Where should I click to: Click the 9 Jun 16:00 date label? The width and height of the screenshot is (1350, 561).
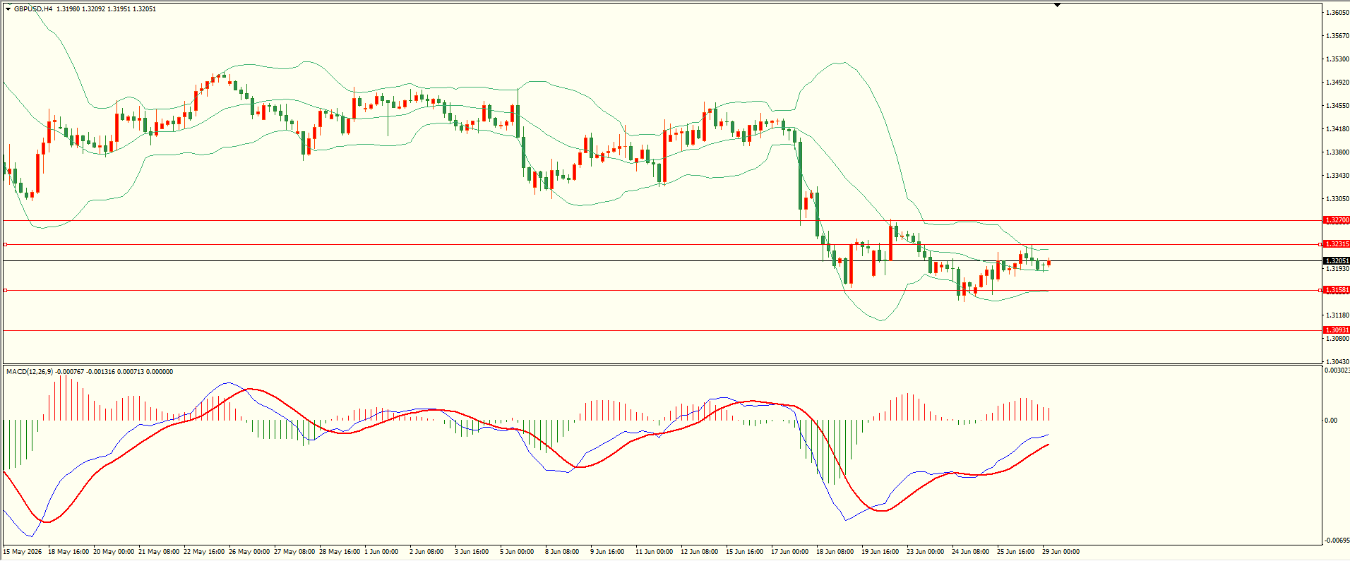607,552
